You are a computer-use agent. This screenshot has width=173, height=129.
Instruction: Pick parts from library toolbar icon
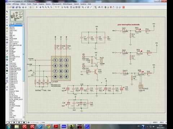coord(83,7)
